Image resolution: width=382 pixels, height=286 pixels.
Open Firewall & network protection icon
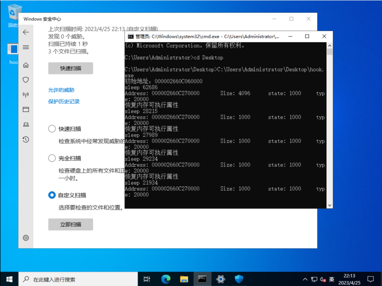click(26, 95)
